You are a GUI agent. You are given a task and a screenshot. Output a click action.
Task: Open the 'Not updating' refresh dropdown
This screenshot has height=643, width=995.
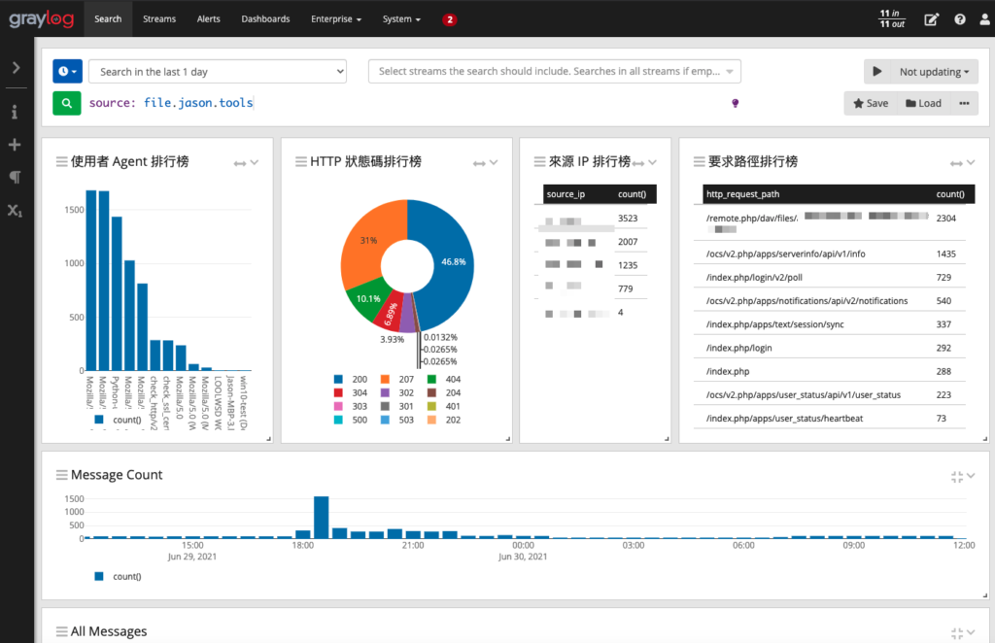coord(934,72)
